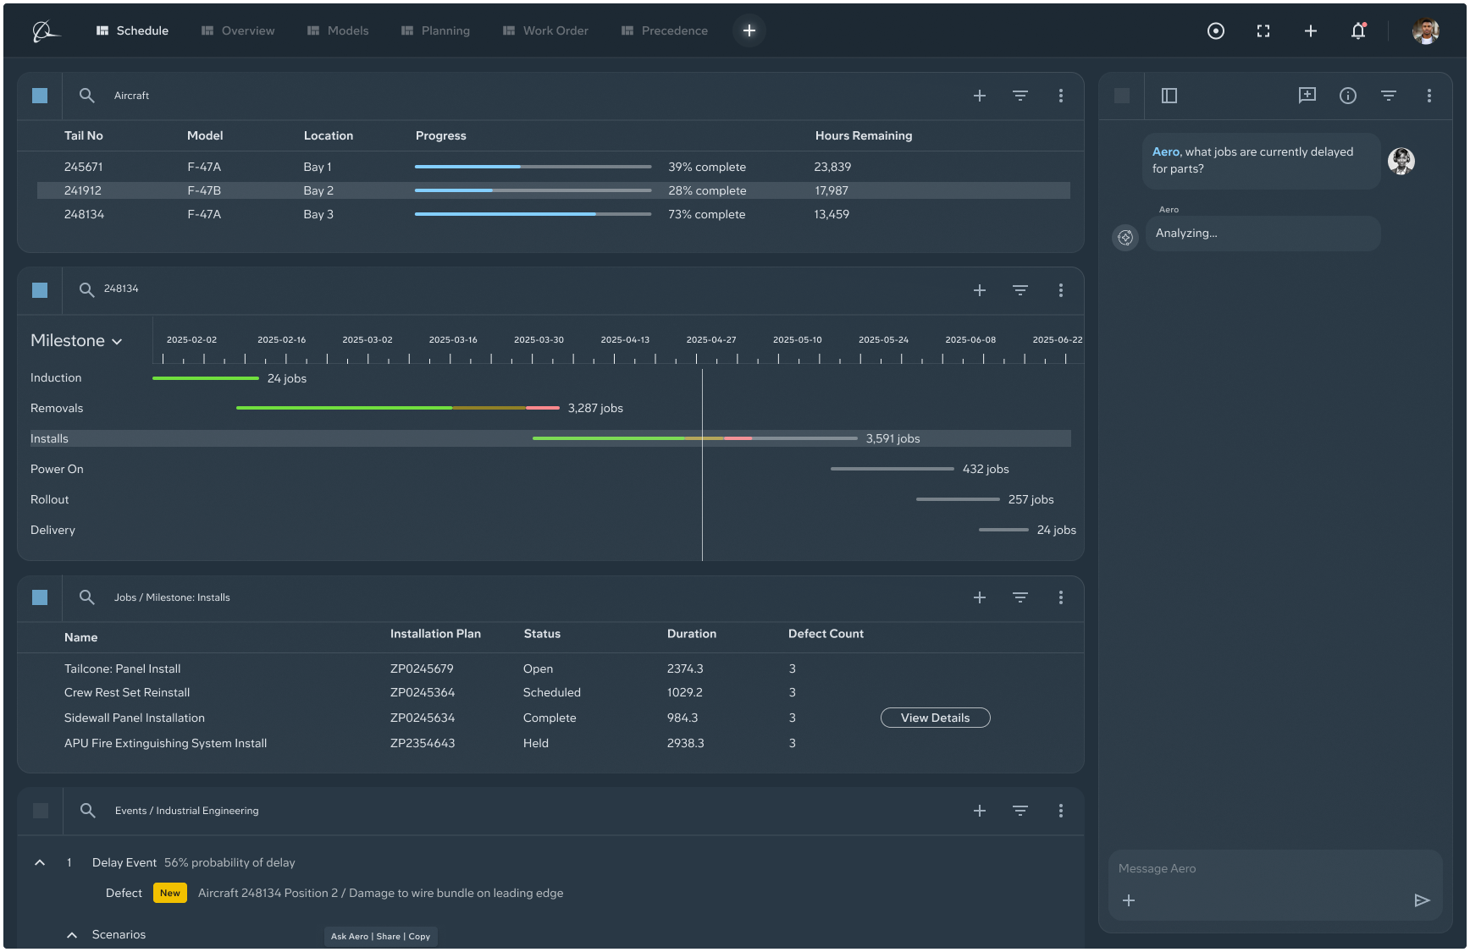Switch to the Models tab

point(338,30)
